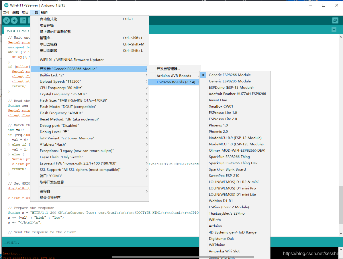Expand Crystal Frequency "26 MHz" submenu
Image resolution: width=343 pixels, height=259 pixels.
pos(90,94)
